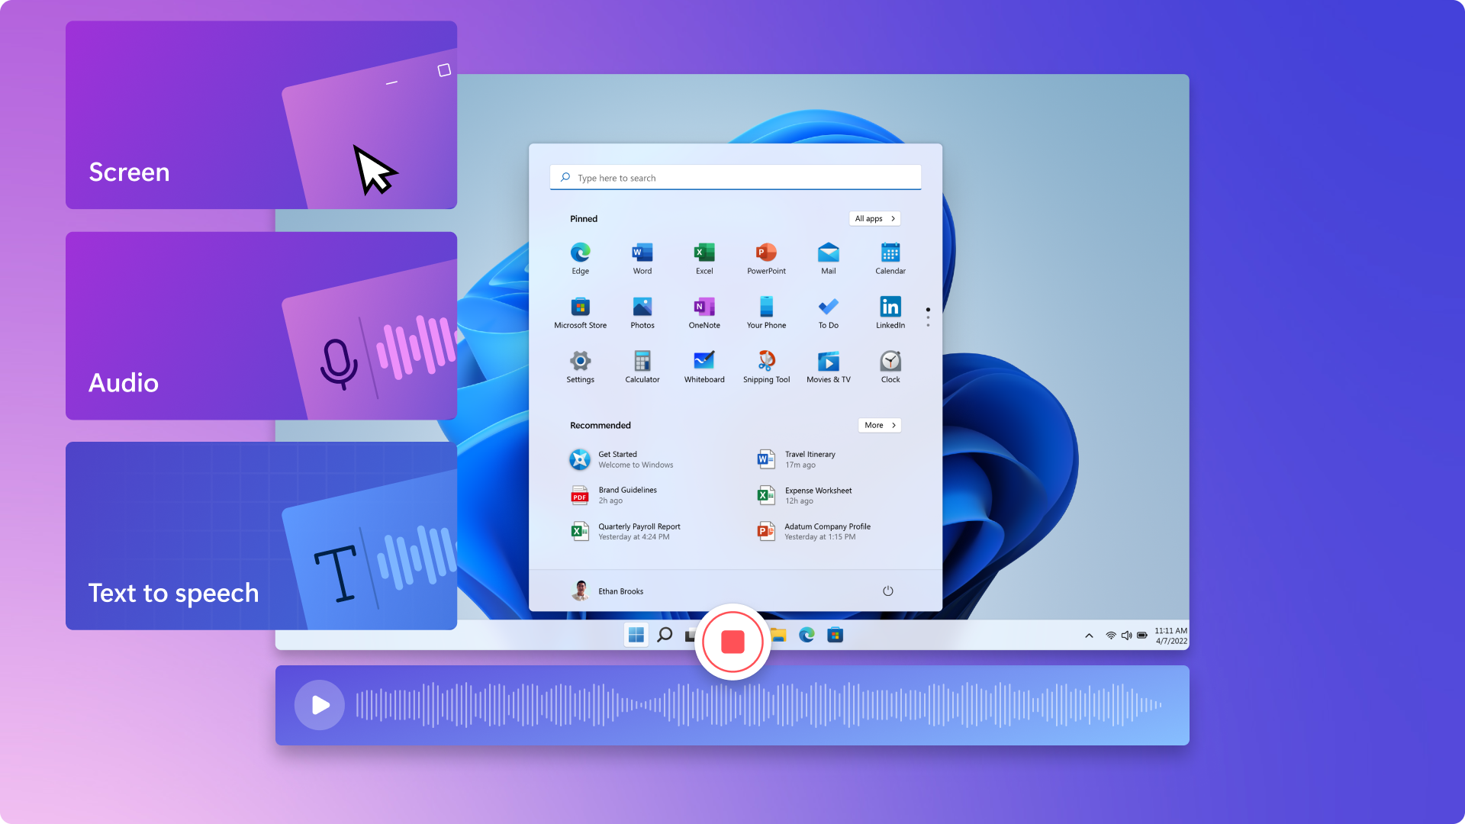Viewport: 1465px width, 824px height.
Task: Click All apps button in Start menu
Action: click(874, 218)
